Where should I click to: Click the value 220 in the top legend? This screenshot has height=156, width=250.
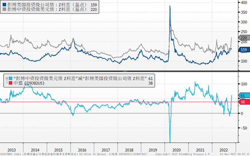click(94, 10)
